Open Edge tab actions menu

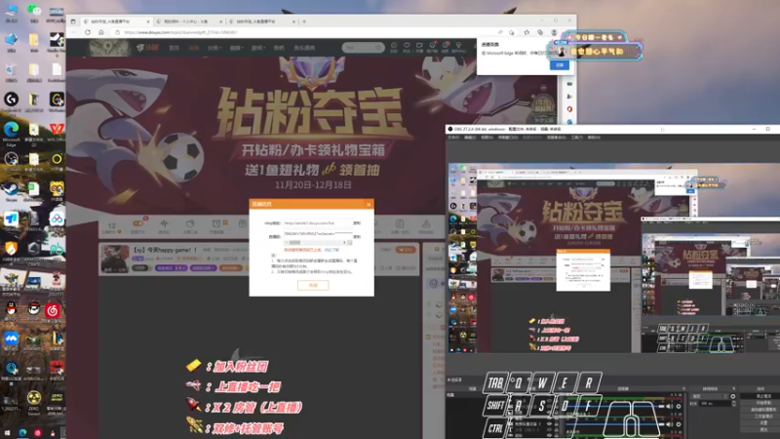[x=73, y=21]
